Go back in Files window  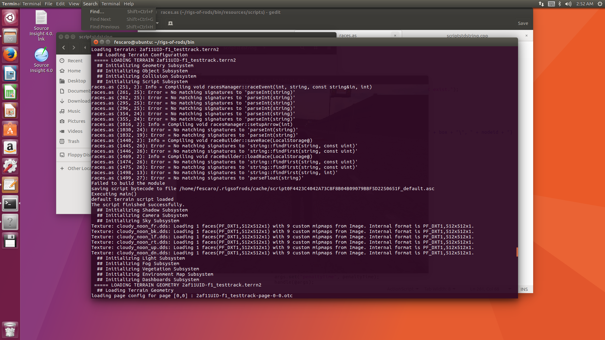pyautogui.click(x=64, y=48)
